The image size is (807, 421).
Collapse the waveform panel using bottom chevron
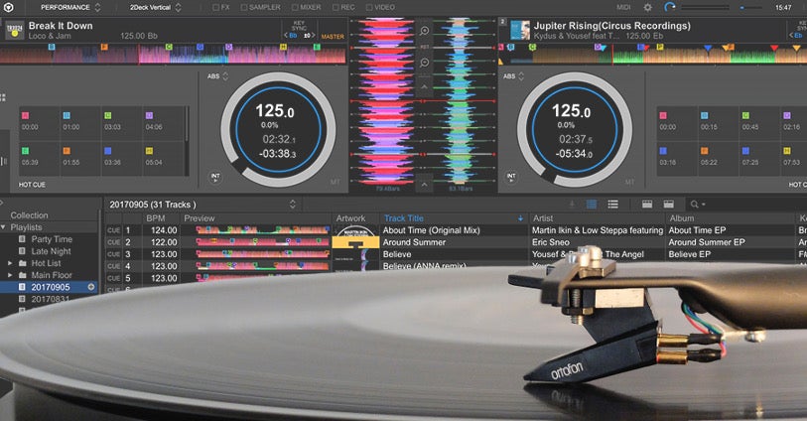[x=424, y=184]
